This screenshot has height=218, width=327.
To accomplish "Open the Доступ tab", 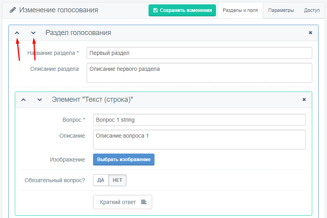I will pyautogui.click(x=312, y=10).
